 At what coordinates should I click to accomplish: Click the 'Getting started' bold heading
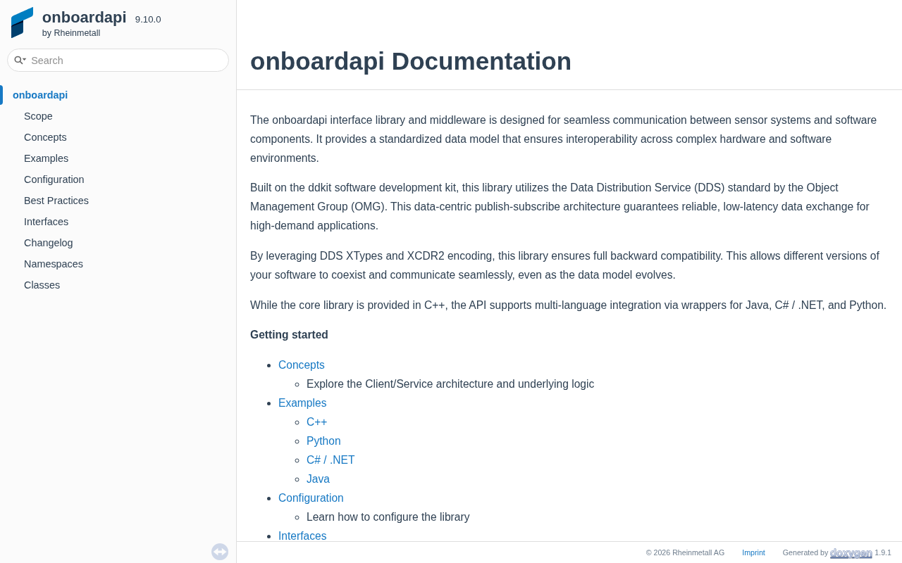[x=289, y=335]
